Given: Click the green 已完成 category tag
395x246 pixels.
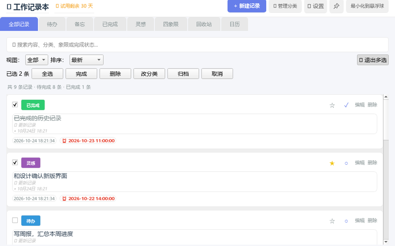Looking at the screenshot, I should click(x=33, y=105).
